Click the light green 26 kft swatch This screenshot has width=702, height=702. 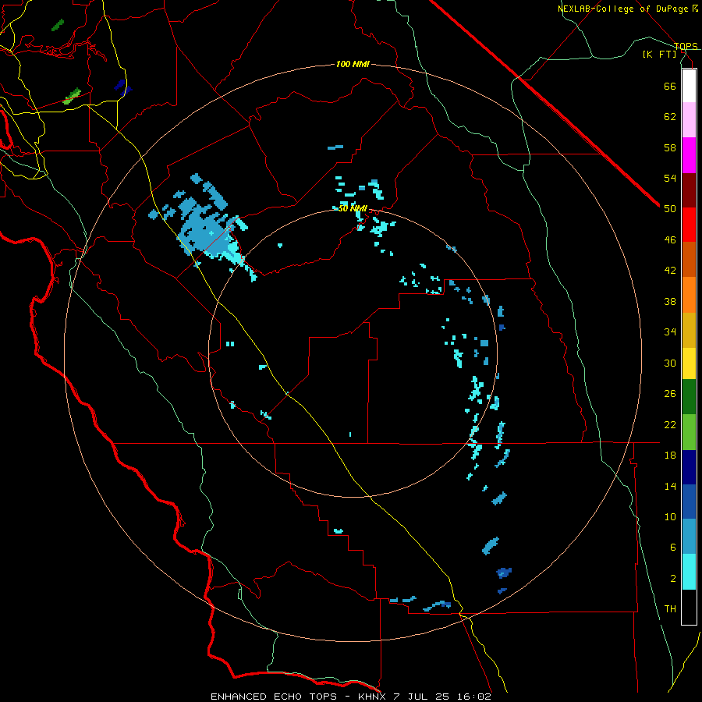coord(689,432)
